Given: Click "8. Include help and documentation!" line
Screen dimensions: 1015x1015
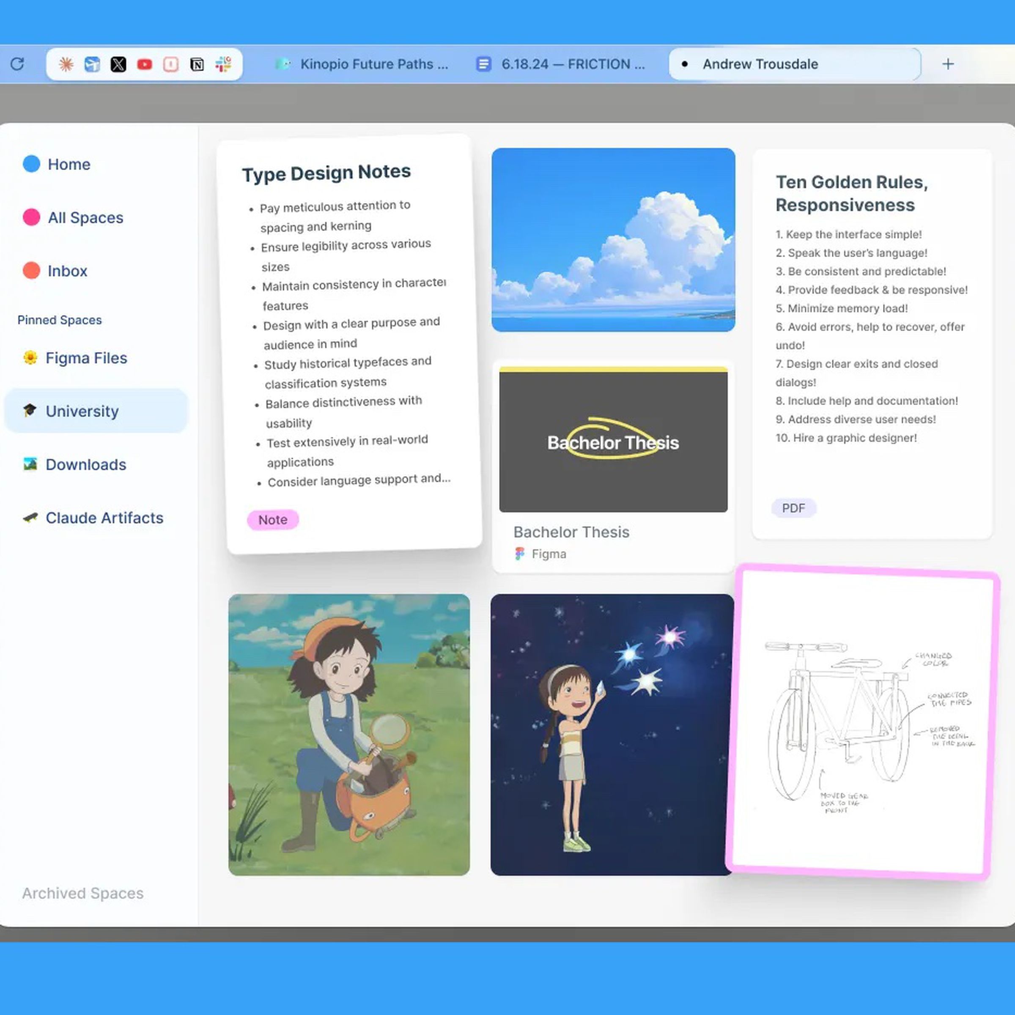Looking at the screenshot, I should [867, 401].
